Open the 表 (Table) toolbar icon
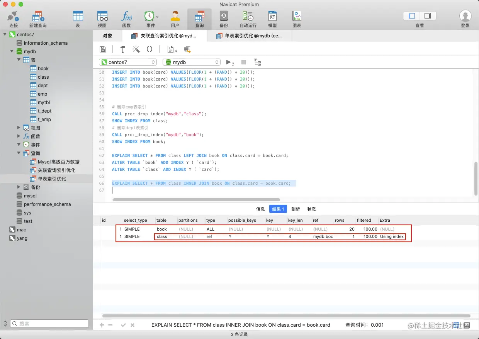 coord(78,16)
